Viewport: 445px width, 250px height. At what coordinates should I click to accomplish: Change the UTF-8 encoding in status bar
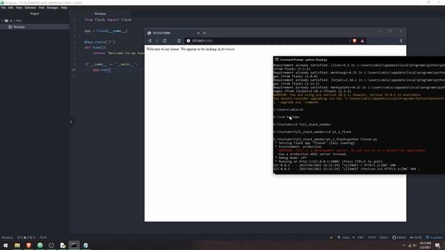[371, 237]
